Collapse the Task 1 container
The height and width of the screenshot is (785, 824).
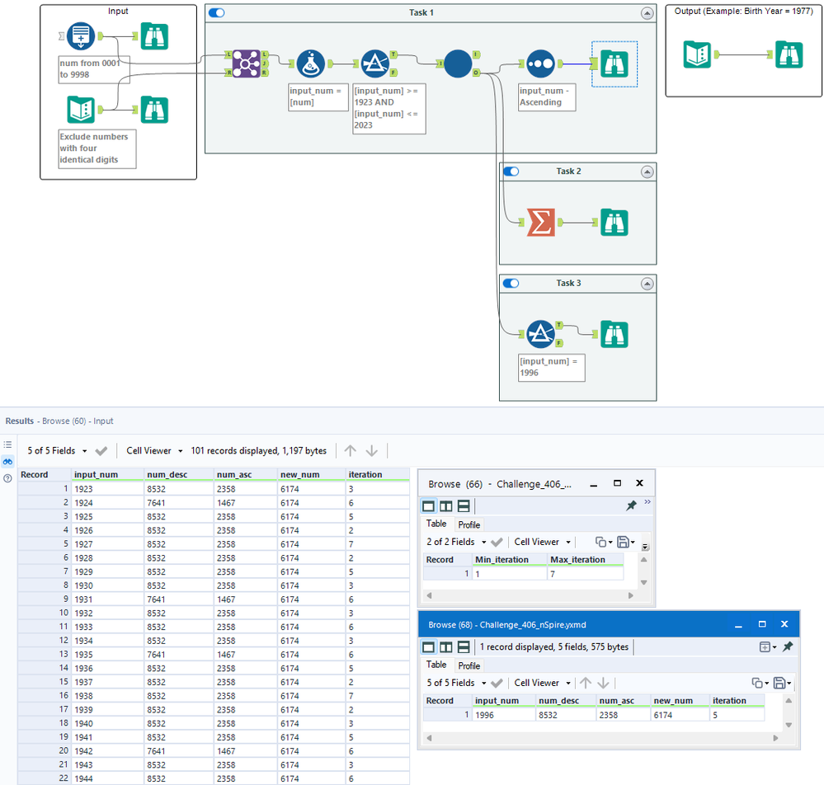click(x=646, y=13)
